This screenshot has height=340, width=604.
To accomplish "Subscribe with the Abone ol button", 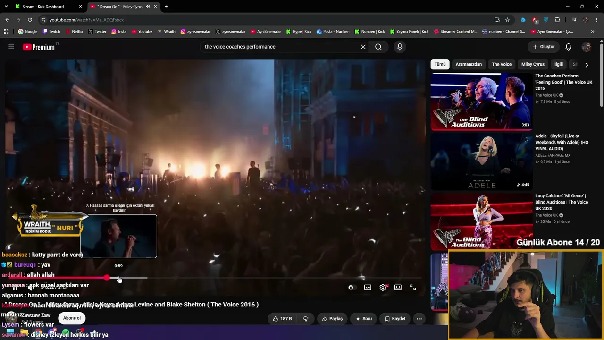I will 72,318.
